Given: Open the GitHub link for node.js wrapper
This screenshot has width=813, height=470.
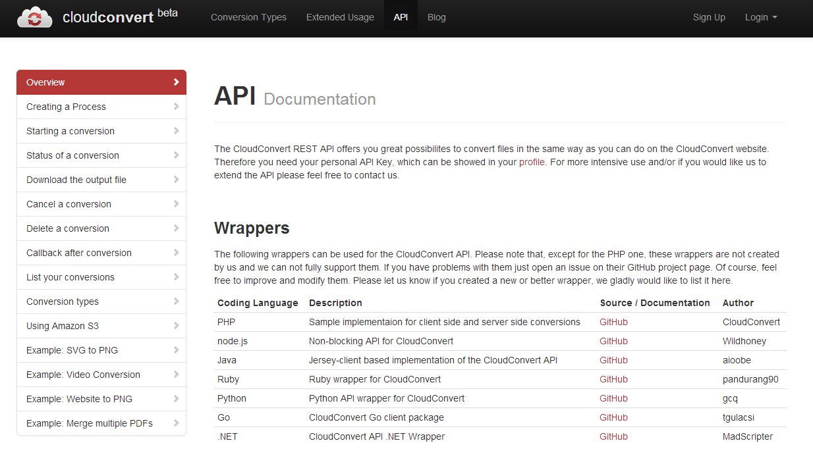Looking at the screenshot, I should click(x=613, y=341).
